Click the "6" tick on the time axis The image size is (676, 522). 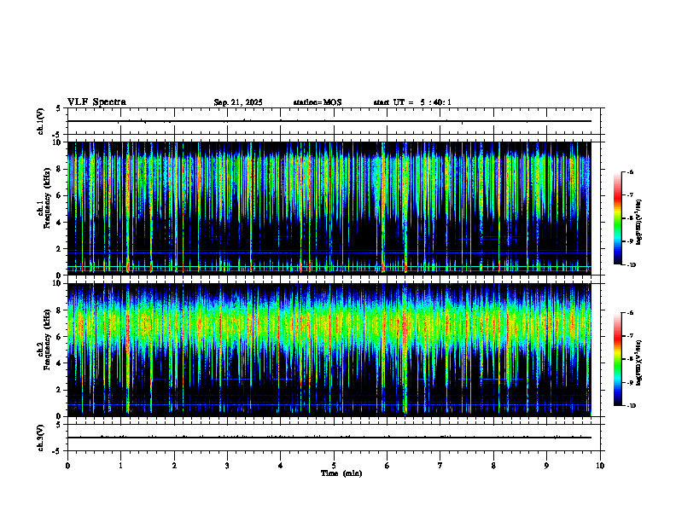coord(388,466)
